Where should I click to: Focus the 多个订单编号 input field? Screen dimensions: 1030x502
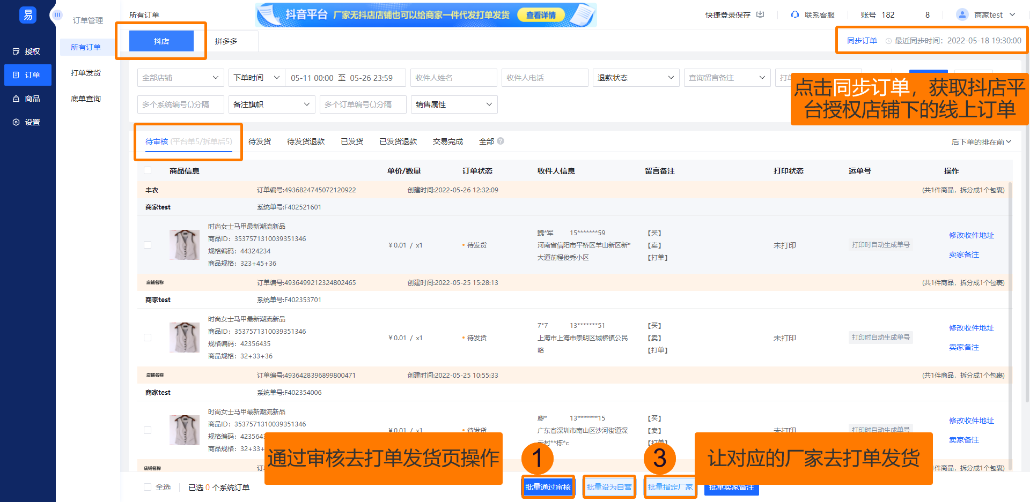point(363,104)
